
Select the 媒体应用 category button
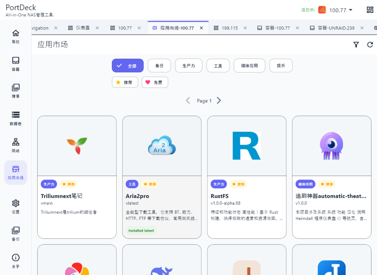[x=249, y=66]
